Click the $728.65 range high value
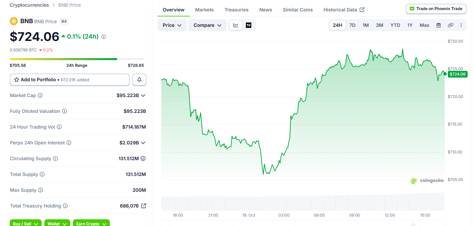The width and height of the screenshot is (473, 226). (136, 65)
